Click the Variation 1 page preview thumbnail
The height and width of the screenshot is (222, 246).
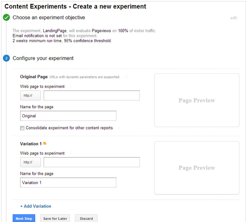pyautogui.click(x=197, y=168)
